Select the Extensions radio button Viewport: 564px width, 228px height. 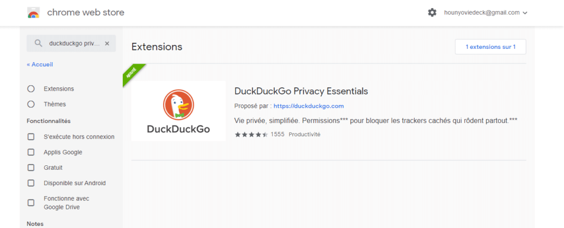31,88
